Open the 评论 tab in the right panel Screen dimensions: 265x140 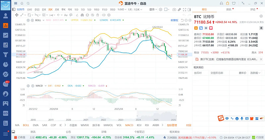(x=253, y=10)
